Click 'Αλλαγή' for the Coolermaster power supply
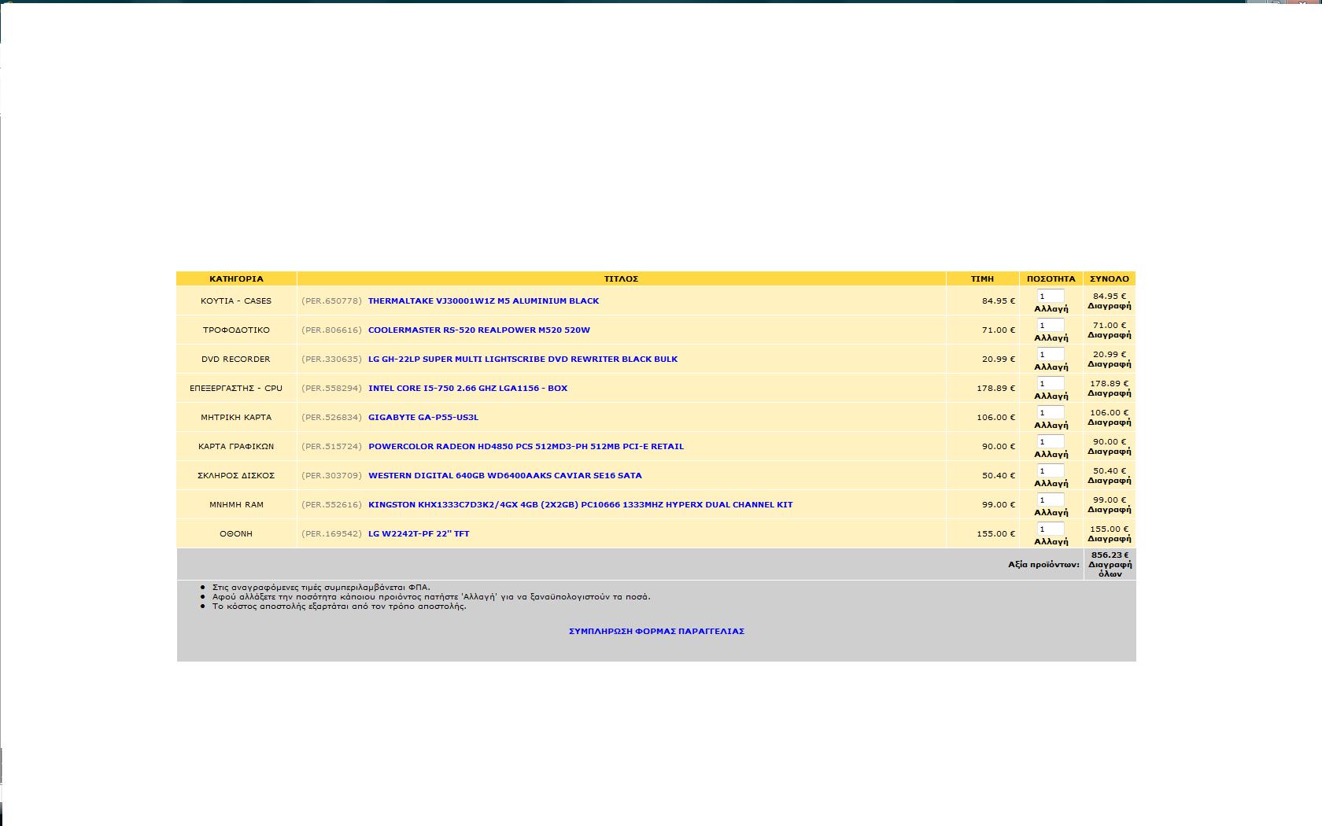Screen dimensions: 1322x826 point(1051,338)
